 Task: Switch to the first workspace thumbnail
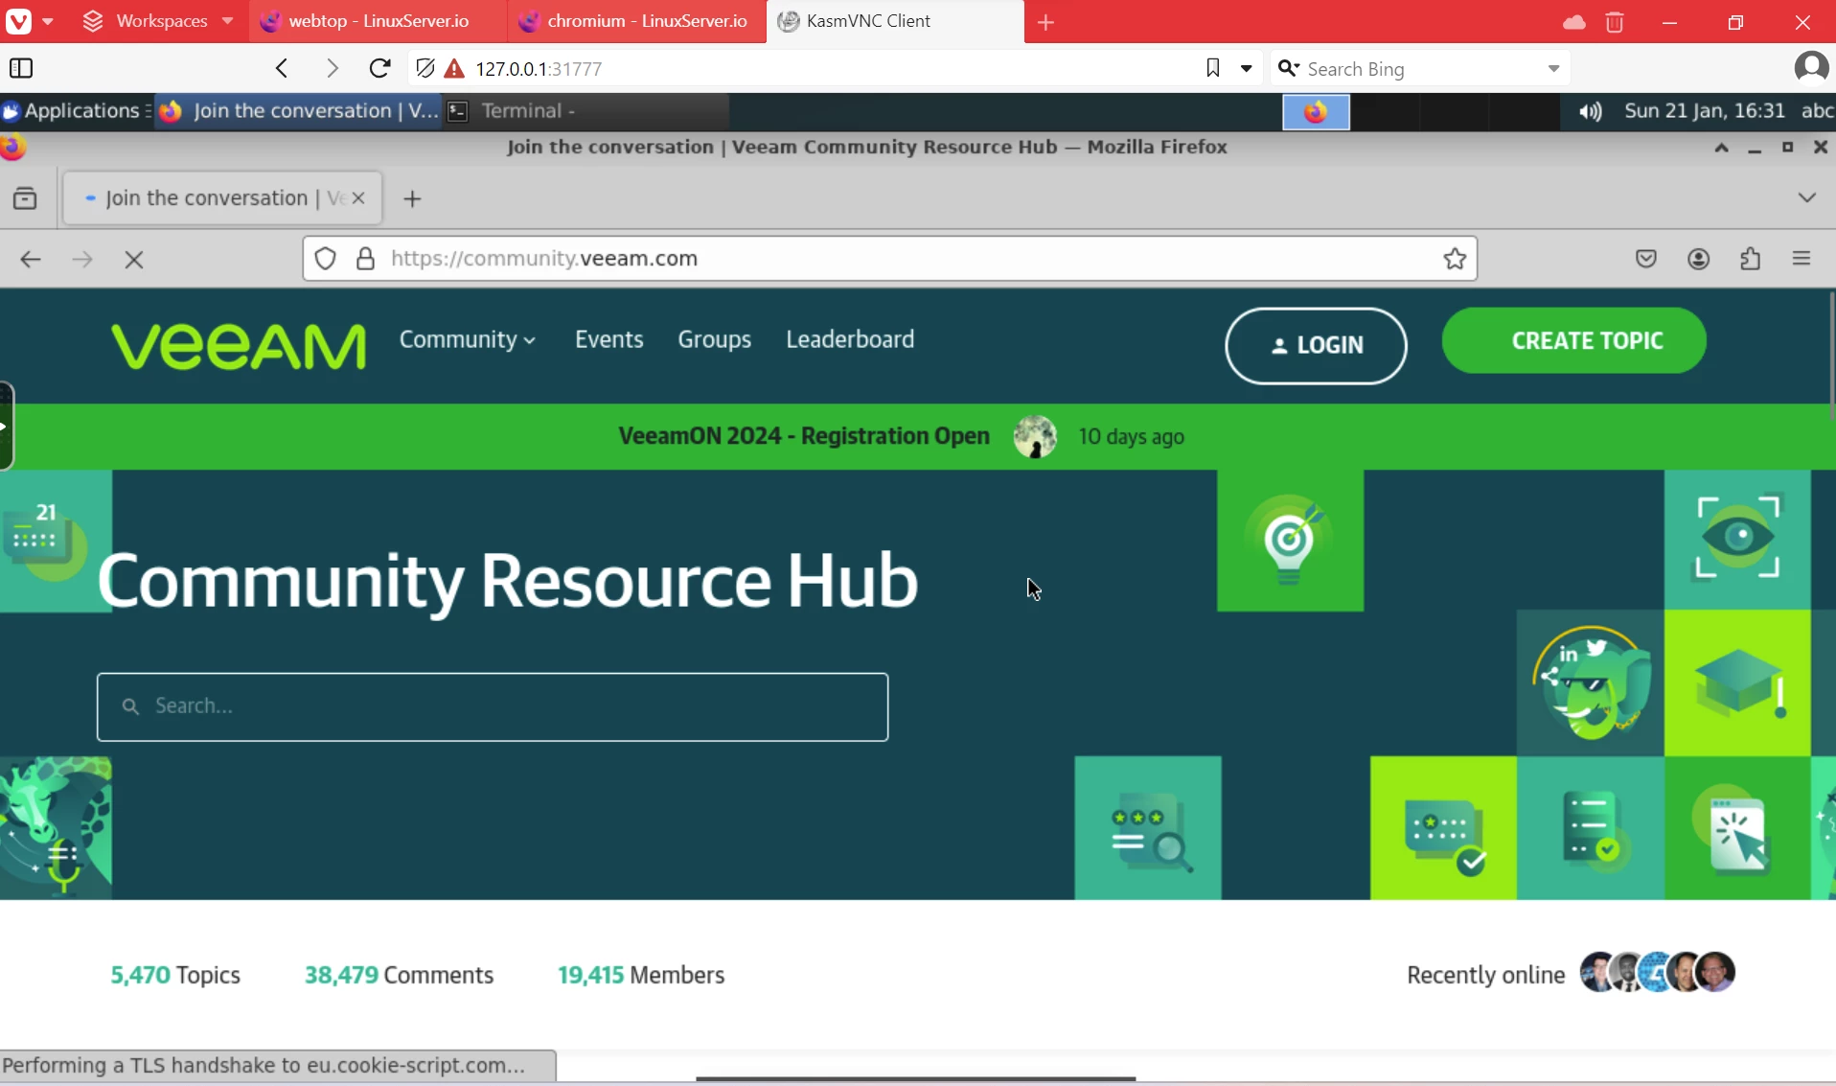click(1316, 112)
